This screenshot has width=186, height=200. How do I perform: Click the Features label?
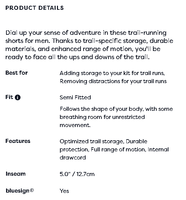coord(18,141)
